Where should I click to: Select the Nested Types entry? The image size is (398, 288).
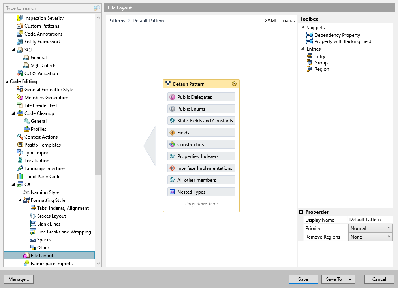[201, 192]
